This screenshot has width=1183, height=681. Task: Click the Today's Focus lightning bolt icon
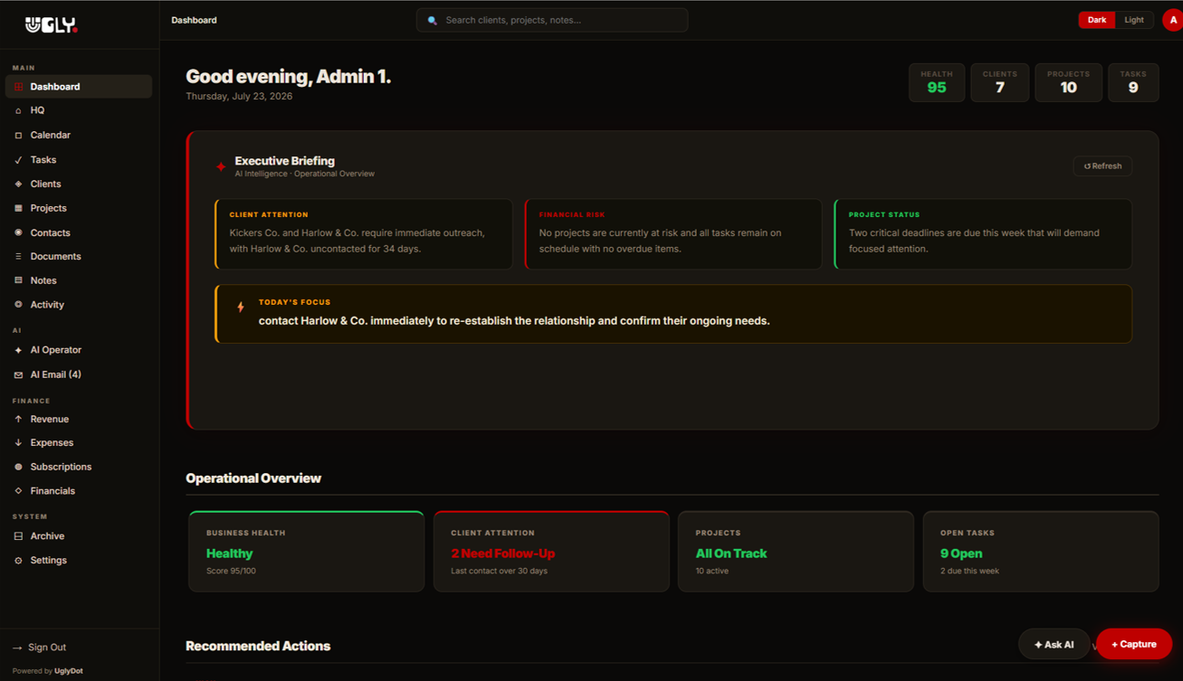[241, 307]
